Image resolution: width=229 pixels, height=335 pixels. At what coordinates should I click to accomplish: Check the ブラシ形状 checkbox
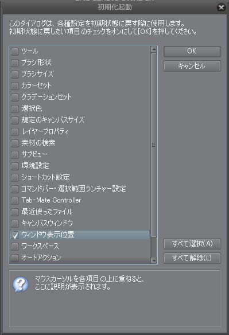tap(15, 63)
